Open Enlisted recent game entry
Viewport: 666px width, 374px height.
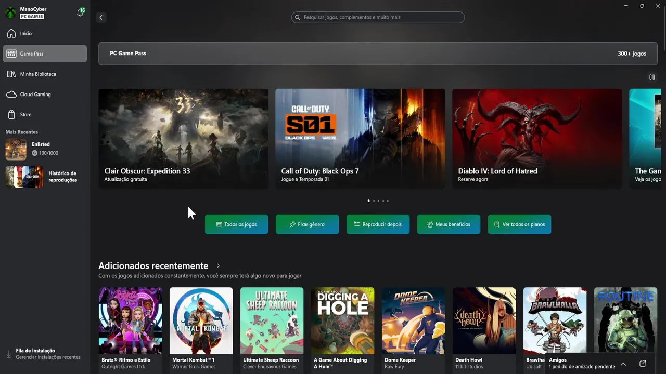point(45,149)
